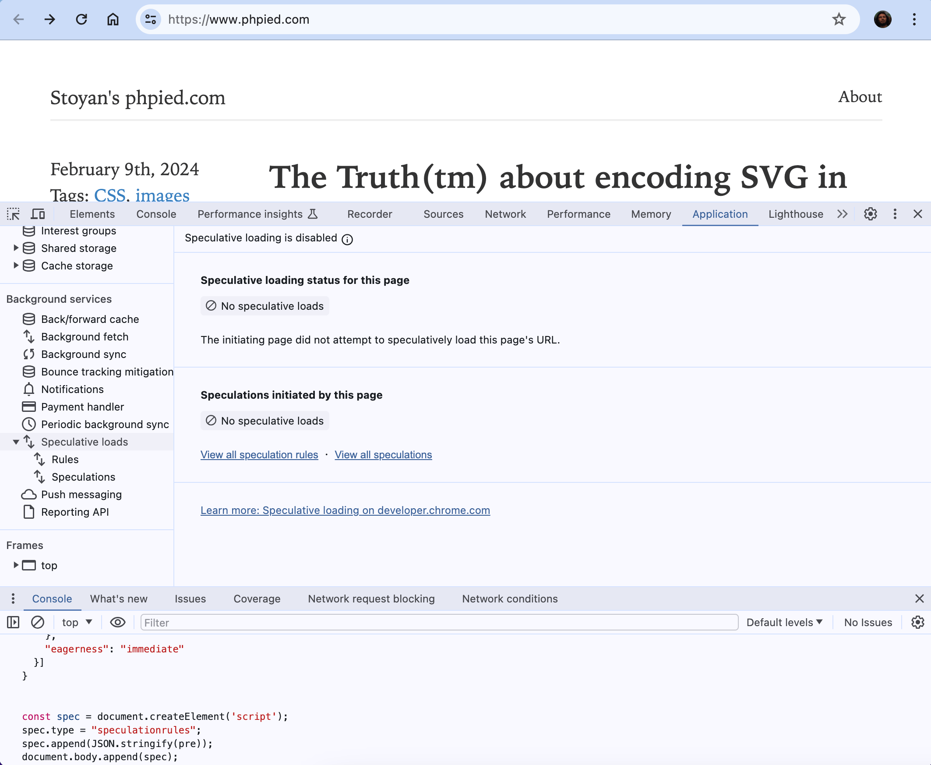Open console settings gear icon
Screen dimensions: 931x765
(x=917, y=622)
